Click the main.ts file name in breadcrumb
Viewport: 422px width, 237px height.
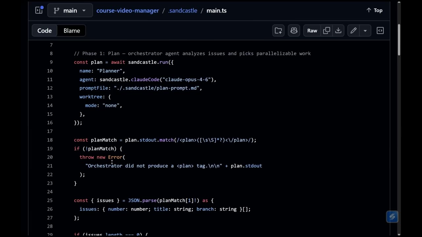216,11
